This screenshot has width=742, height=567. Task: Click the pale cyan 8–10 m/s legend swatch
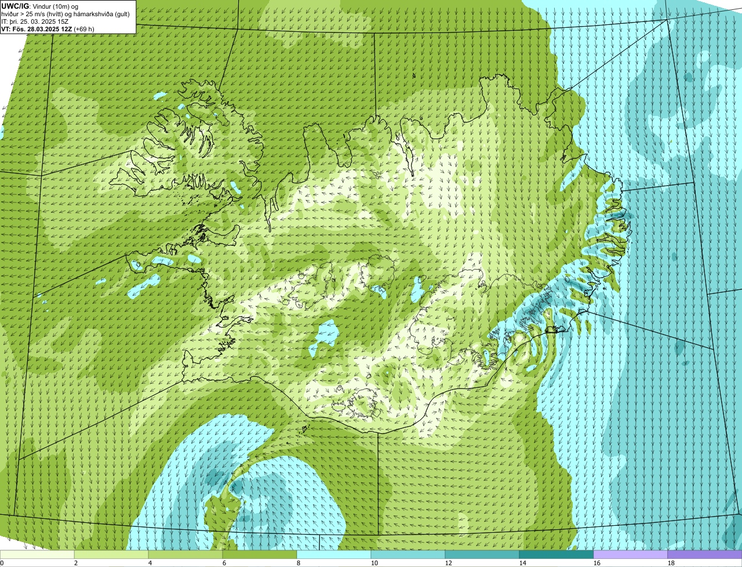coord(334,555)
